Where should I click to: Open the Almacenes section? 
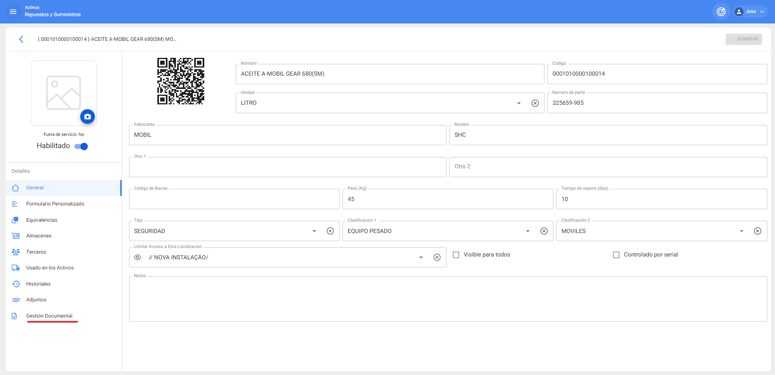pos(39,236)
